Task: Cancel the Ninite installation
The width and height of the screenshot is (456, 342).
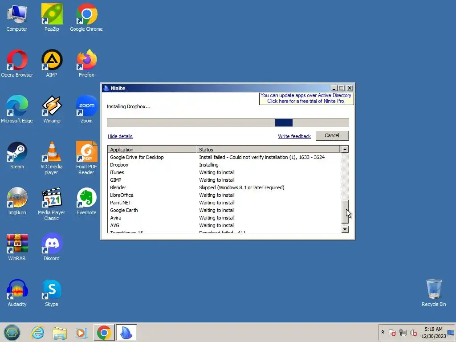Action: point(332,135)
